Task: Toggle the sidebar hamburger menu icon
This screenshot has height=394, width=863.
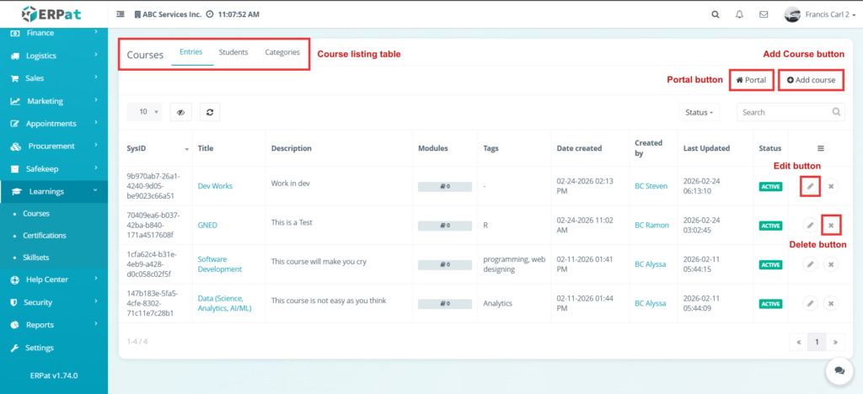Action: (x=120, y=14)
